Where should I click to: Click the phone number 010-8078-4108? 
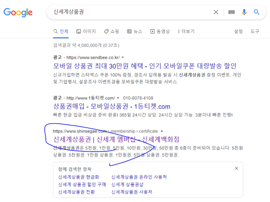[138, 98]
